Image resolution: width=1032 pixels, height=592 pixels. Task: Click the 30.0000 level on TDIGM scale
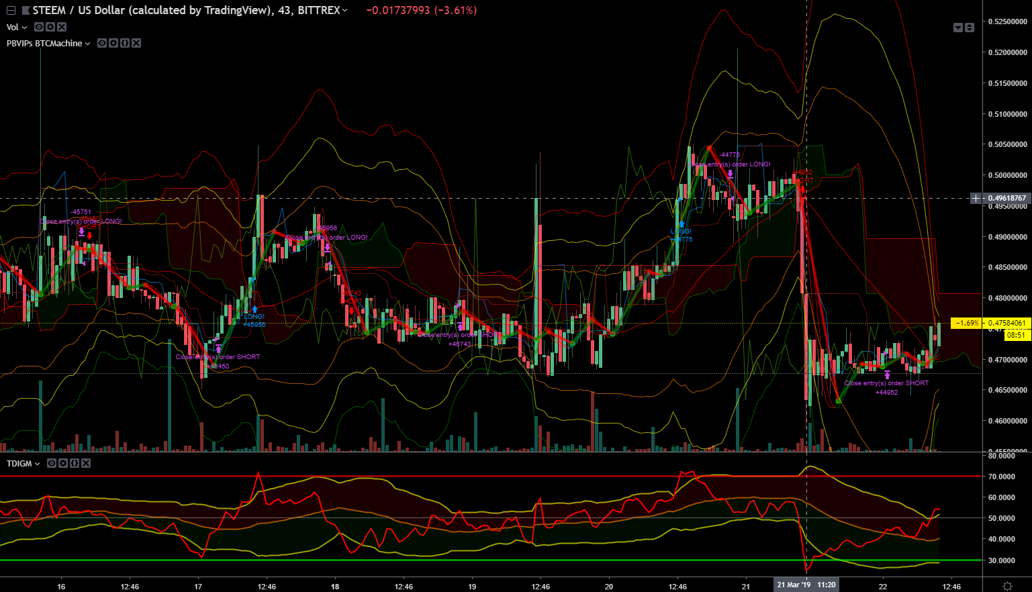coord(1000,560)
